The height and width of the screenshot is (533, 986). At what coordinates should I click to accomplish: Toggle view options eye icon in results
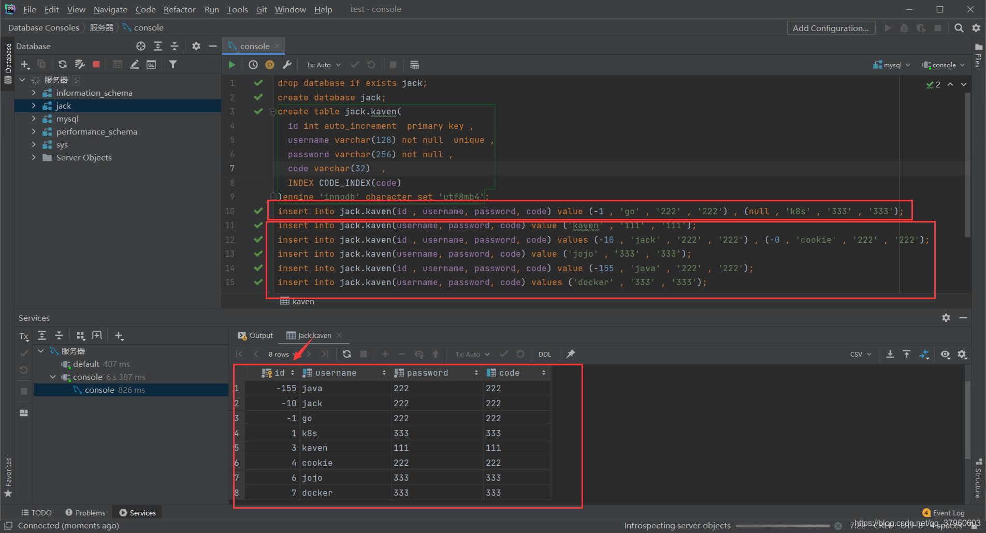(x=945, y=354)
